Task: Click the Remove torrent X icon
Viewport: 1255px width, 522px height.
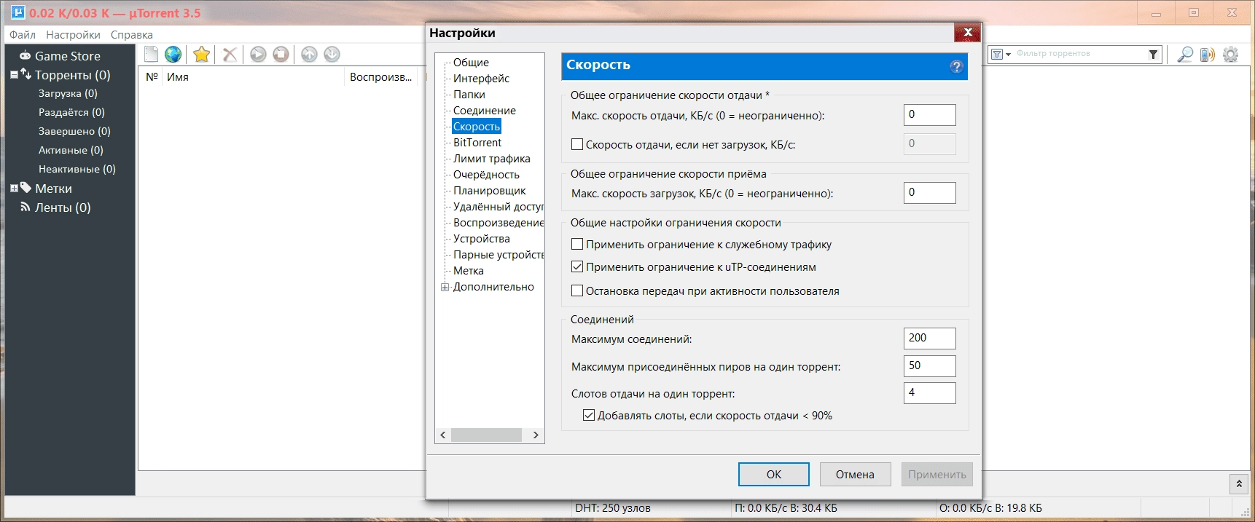Action: [x=230, y=54]
